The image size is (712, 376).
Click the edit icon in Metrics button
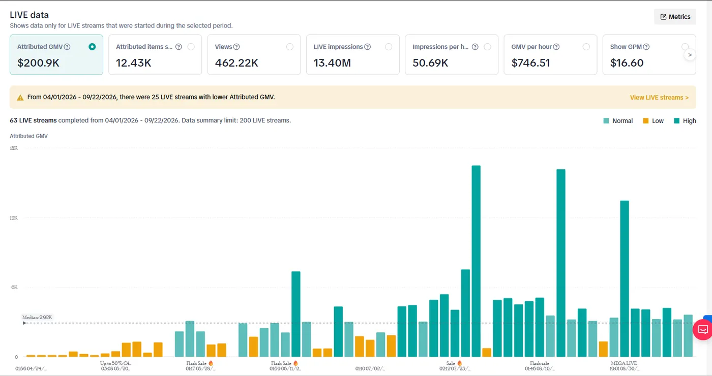663,17
